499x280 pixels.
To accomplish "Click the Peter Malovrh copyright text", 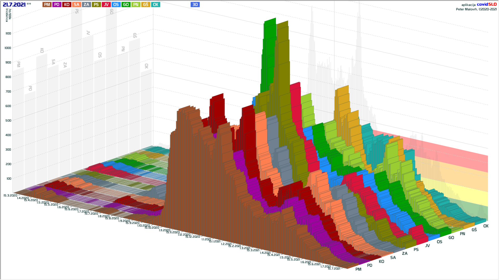I will pos(476,9).
